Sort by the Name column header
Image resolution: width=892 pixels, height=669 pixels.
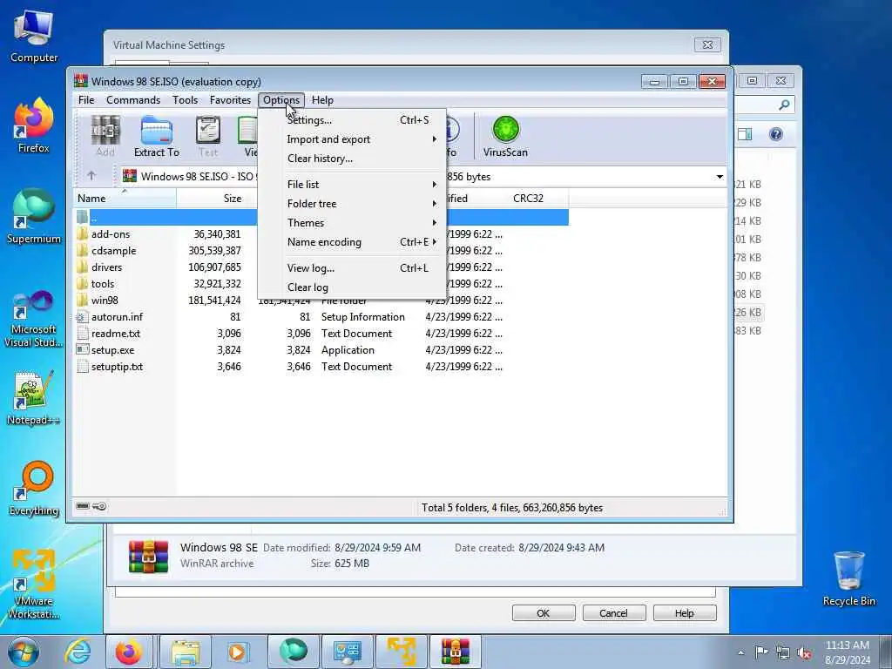point(124,199)
